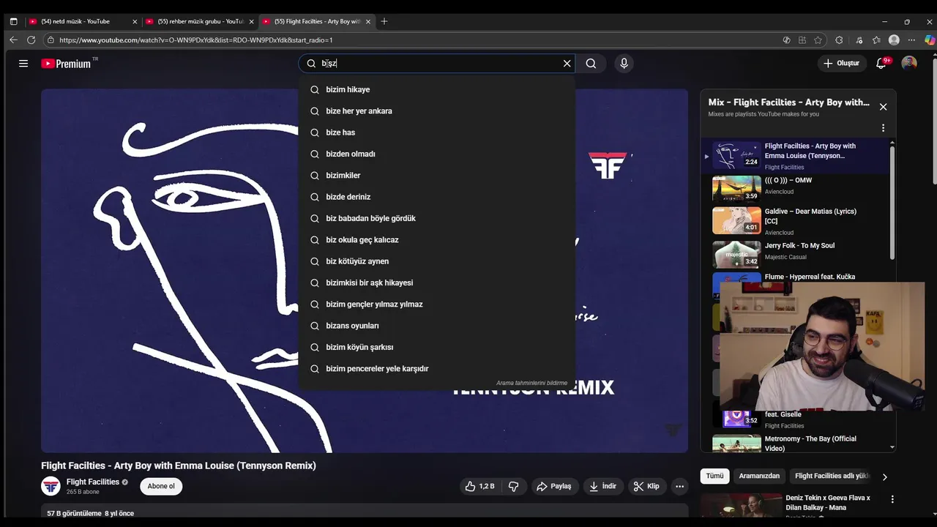The image size is (937, 527).
Task: Select 'bizans oyunları' suggestion
Action: click(436, 326)
